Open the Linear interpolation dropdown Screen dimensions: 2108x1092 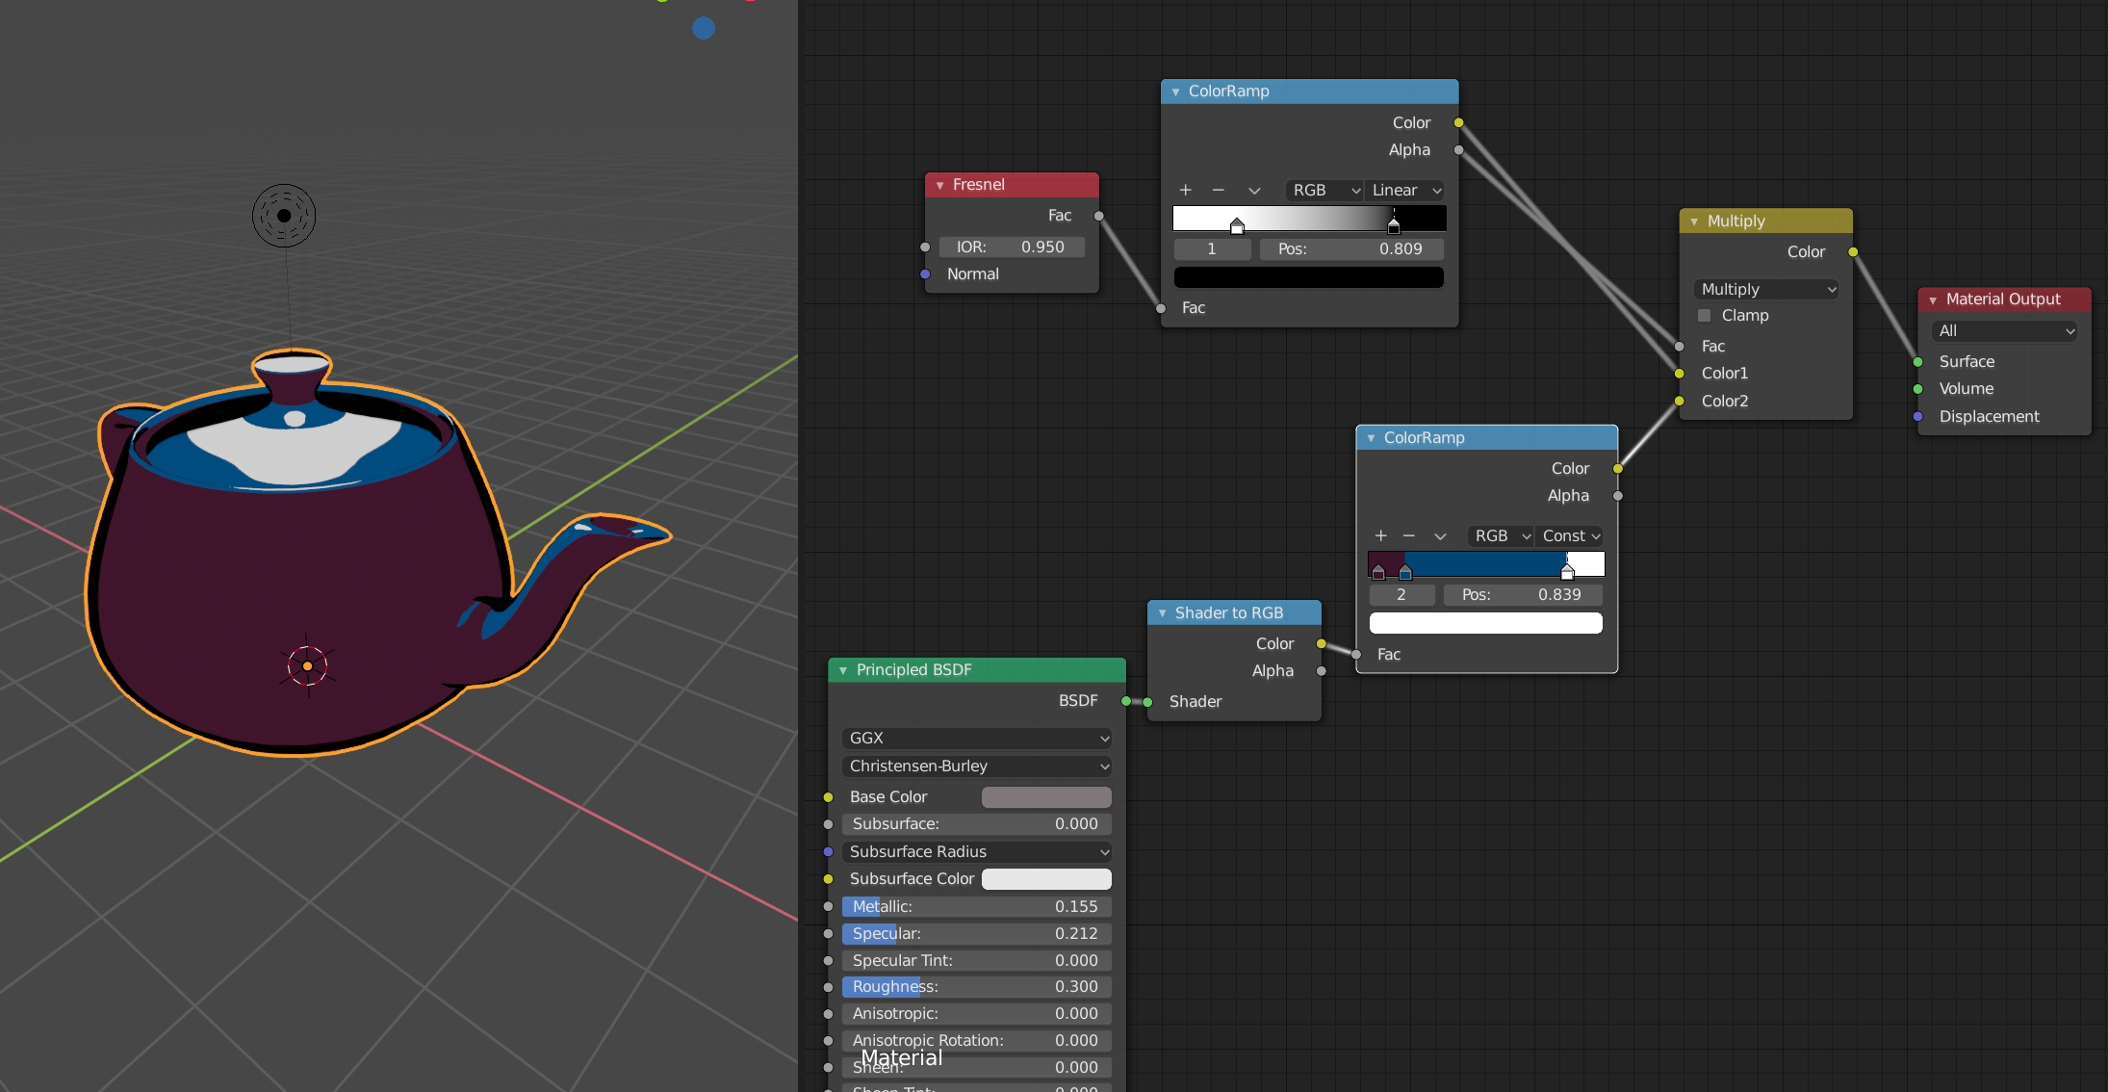[1405, 191]
